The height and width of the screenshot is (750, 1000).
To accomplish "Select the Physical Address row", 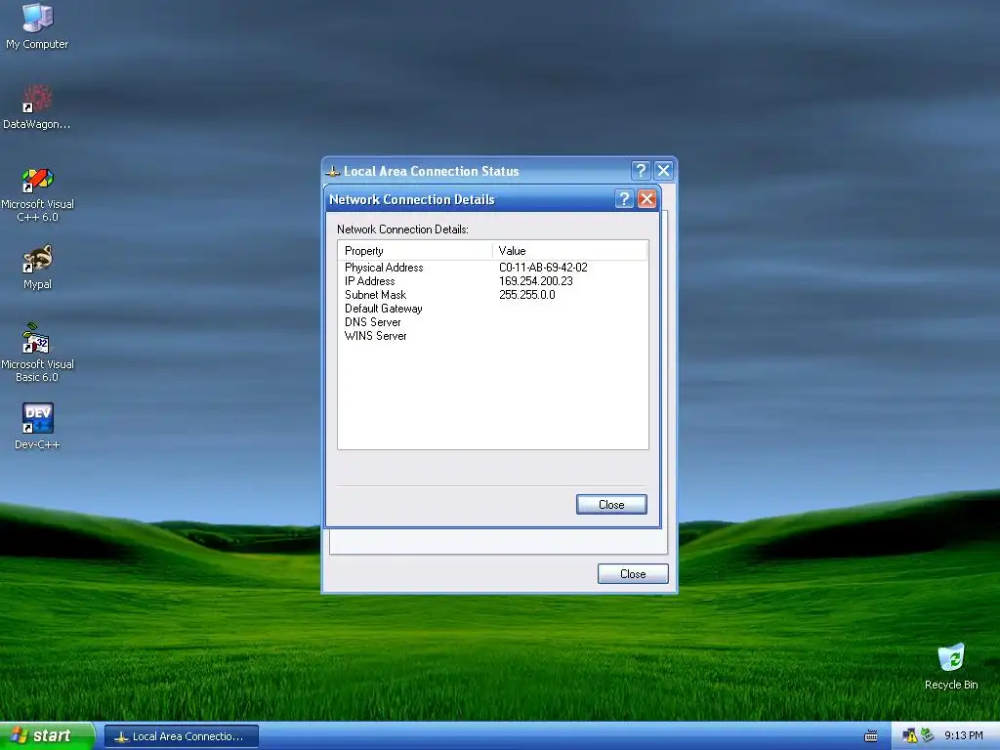I will (x=492, y=268).
